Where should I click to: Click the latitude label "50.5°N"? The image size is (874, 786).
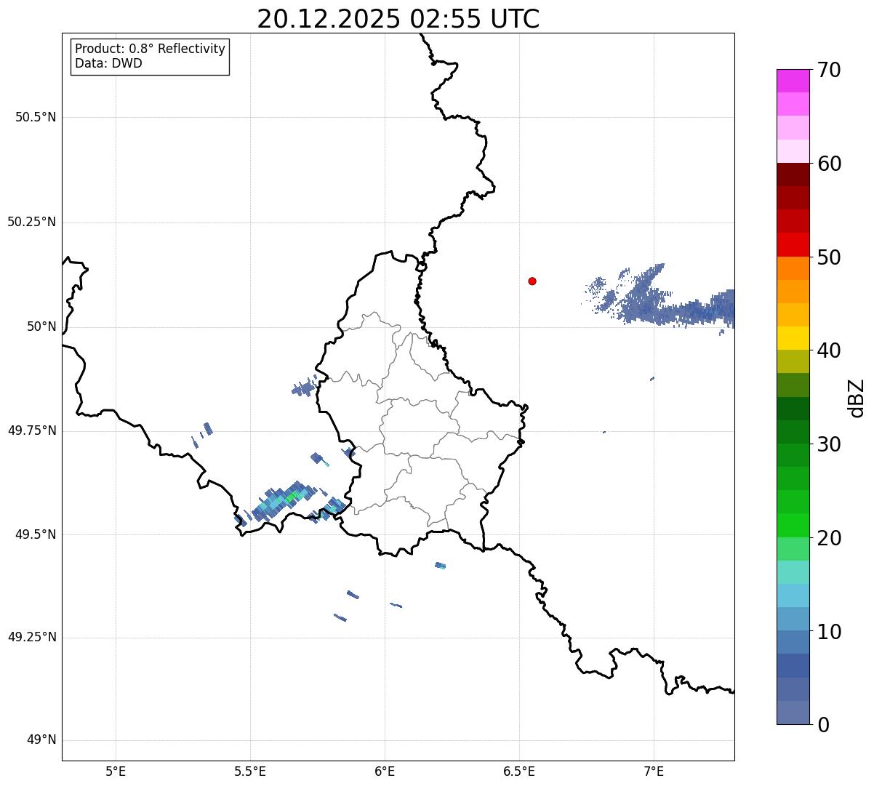[36, 117]
